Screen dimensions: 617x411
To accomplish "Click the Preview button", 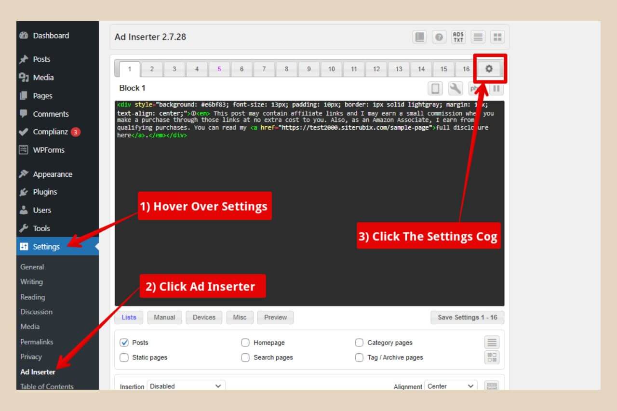I will [x=275, y=318].
